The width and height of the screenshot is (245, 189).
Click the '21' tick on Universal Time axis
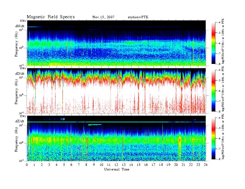183,165
